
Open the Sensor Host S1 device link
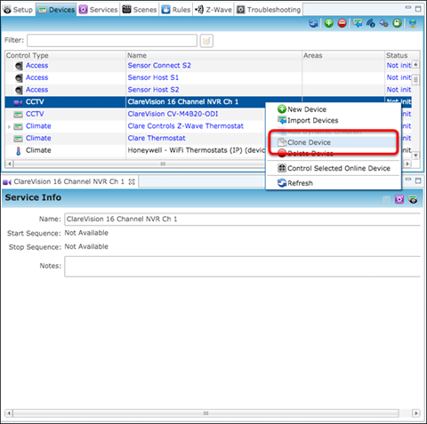click(x=153, y=77)
